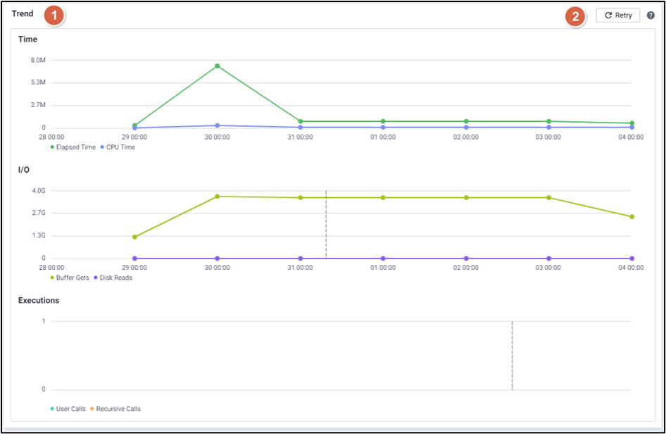This screenshot has height=434, width=666.
Task: Select the Buffer Gets point at 04 00:00
Action: pyautogui.click(x=632, y=217)
